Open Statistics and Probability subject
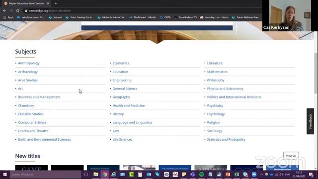This screenshot has height=179, width=318. click(226, 139)
